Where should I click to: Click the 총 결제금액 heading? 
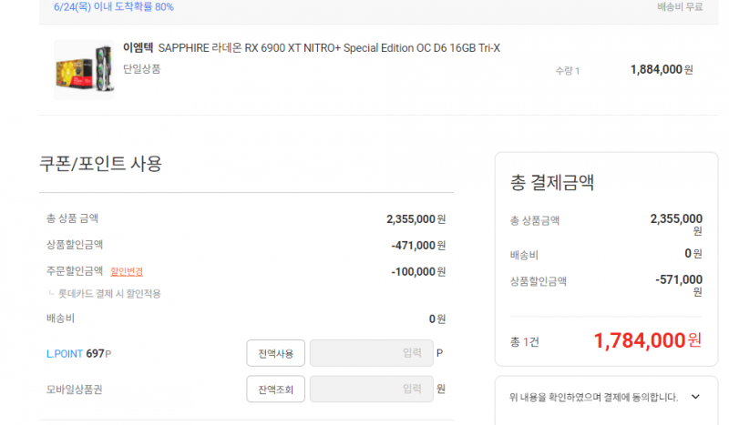552,182
